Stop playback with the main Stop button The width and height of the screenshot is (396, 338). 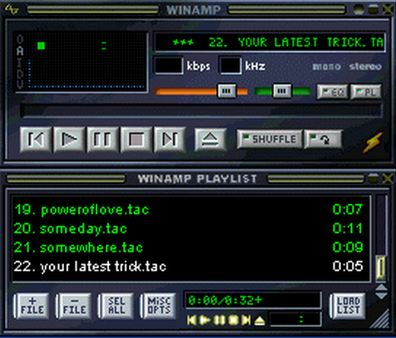click(136, 139)
